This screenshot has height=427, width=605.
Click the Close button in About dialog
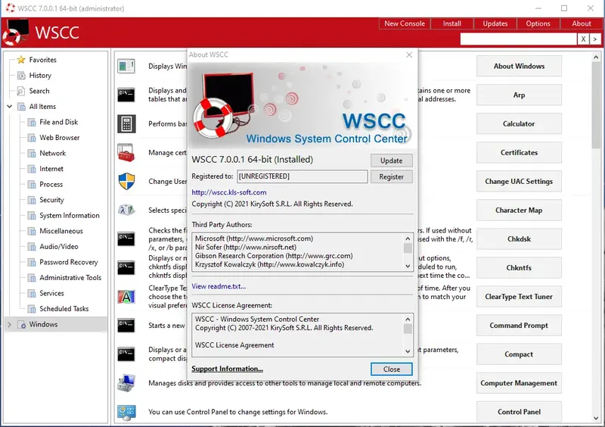pyautogui.click(x=391, y=369)
